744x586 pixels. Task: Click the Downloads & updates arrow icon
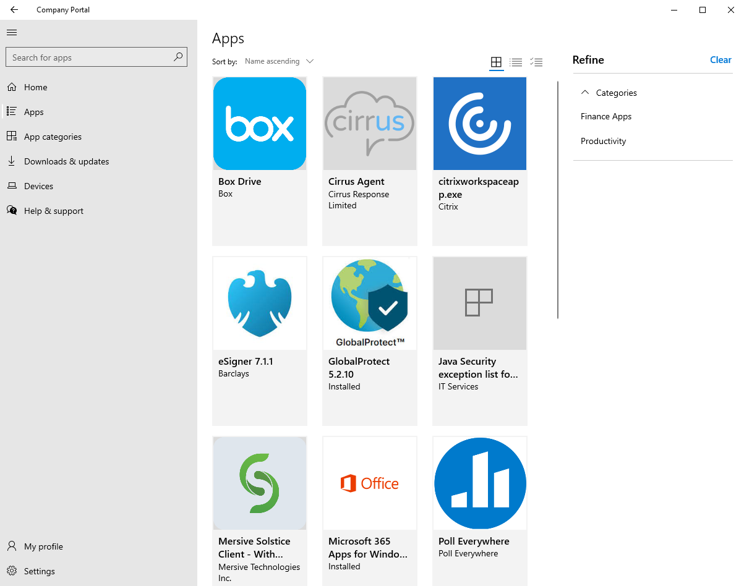12,161
